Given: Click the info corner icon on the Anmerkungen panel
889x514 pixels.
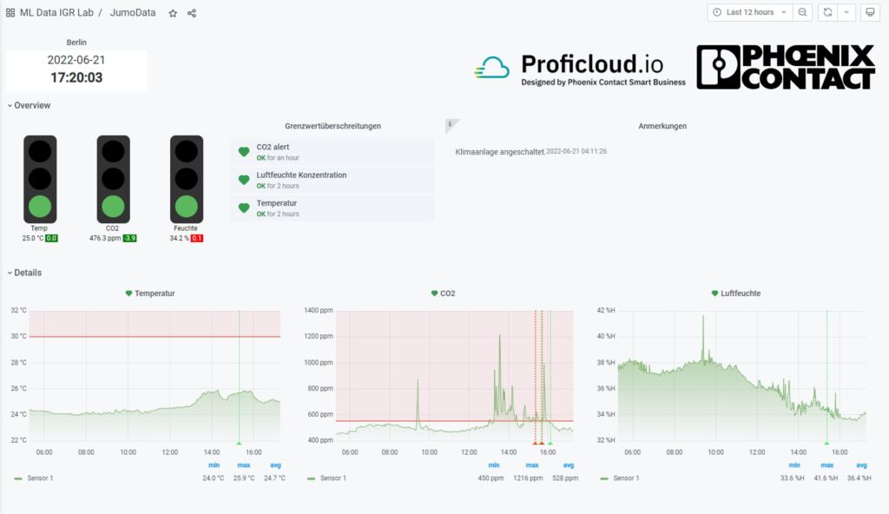Looking at the screenshot, I should tap(450, 124).
